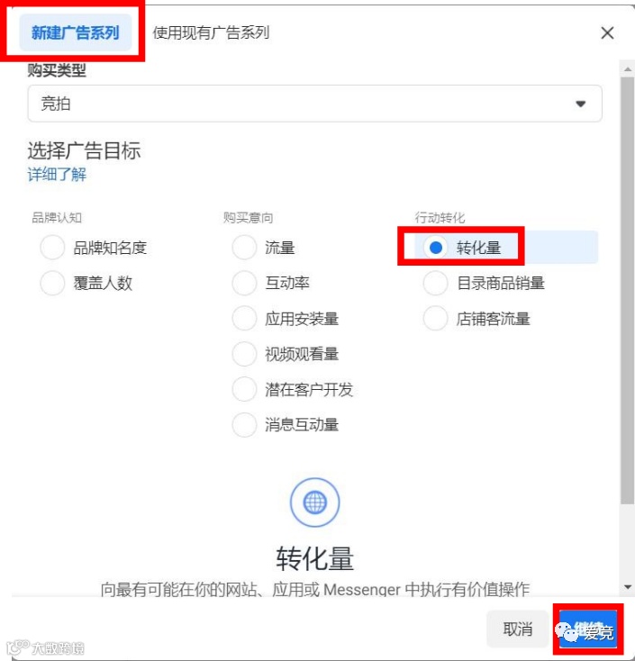This screenshot has width=635, height=661.
Task: Click the scrollbar down arrow
Action: [628, 587]
